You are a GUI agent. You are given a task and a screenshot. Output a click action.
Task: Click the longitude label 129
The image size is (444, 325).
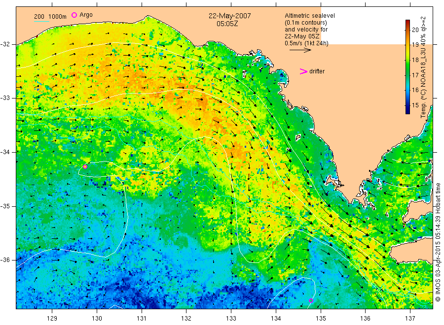point(52,319)
